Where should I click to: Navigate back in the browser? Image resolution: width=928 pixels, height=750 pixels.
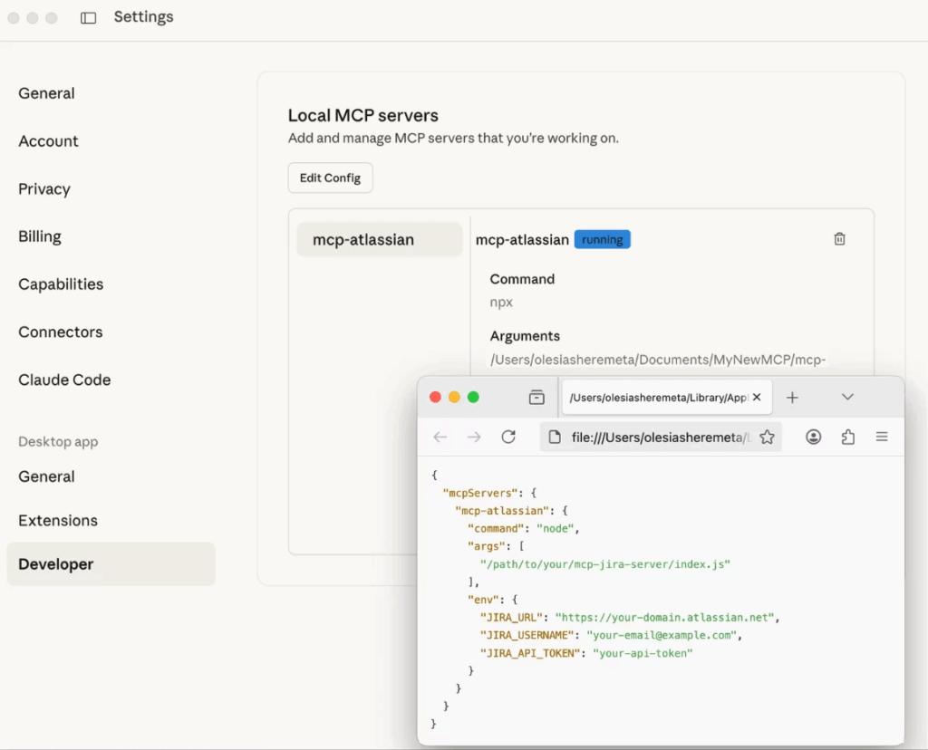[x=440, y=437]
